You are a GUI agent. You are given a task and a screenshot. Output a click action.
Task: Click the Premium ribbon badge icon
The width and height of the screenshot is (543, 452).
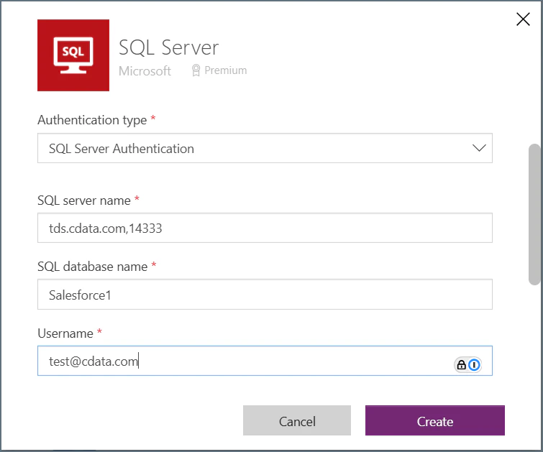click(196, 70)
